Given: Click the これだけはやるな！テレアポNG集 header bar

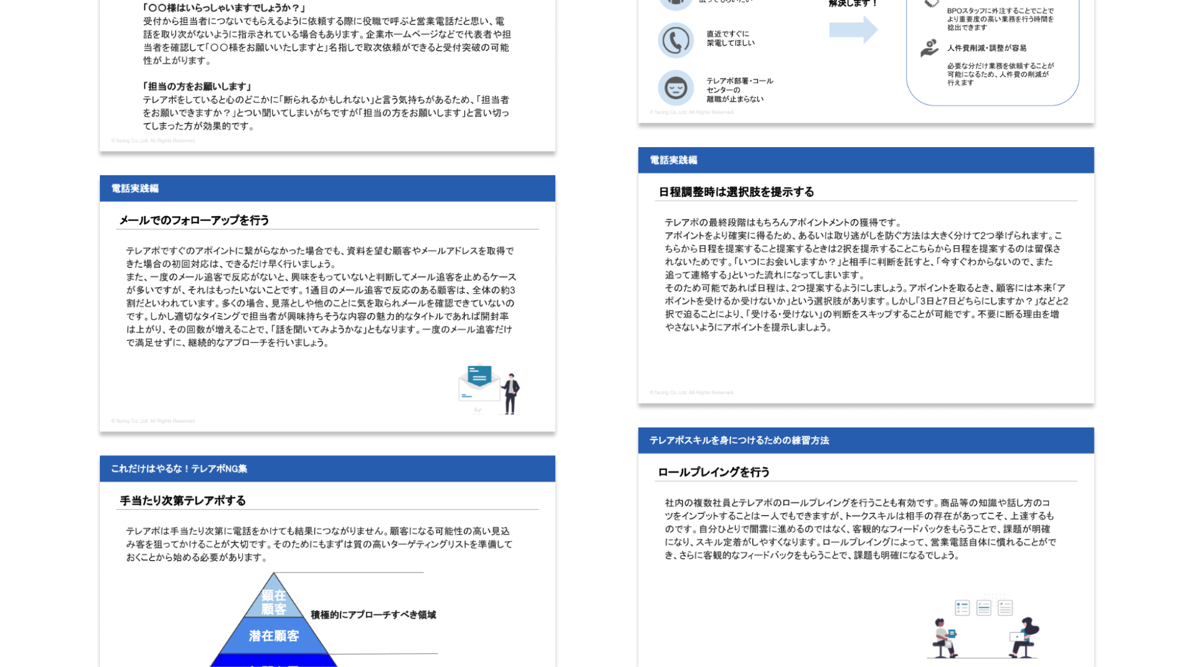Looking at the screenshot, I should (x=179, y=469).
